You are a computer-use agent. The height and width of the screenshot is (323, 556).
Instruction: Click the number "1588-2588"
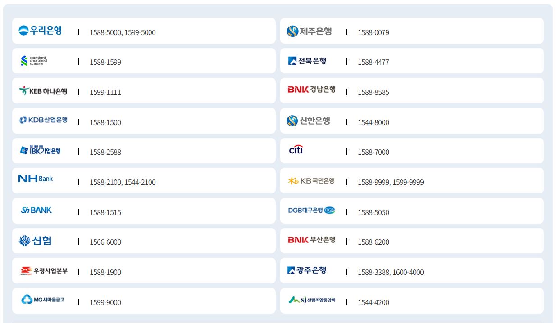point(105,152)
